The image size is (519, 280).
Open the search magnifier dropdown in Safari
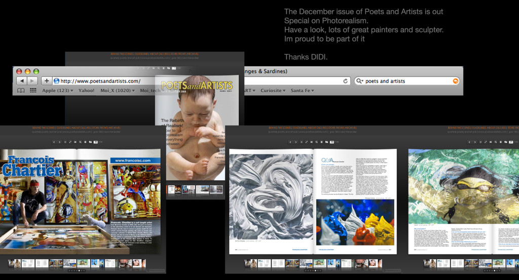pos(360,81)
